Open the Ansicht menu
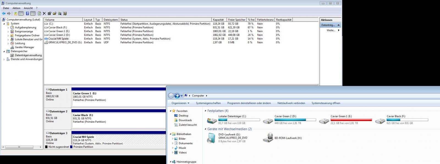This screenshot has height=164, width=440. click(28, 8)
